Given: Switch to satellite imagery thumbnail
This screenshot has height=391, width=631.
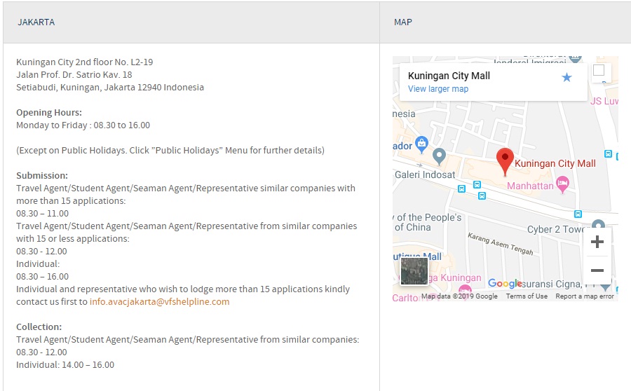Looking at the screenshot, I should pos(414,271).
